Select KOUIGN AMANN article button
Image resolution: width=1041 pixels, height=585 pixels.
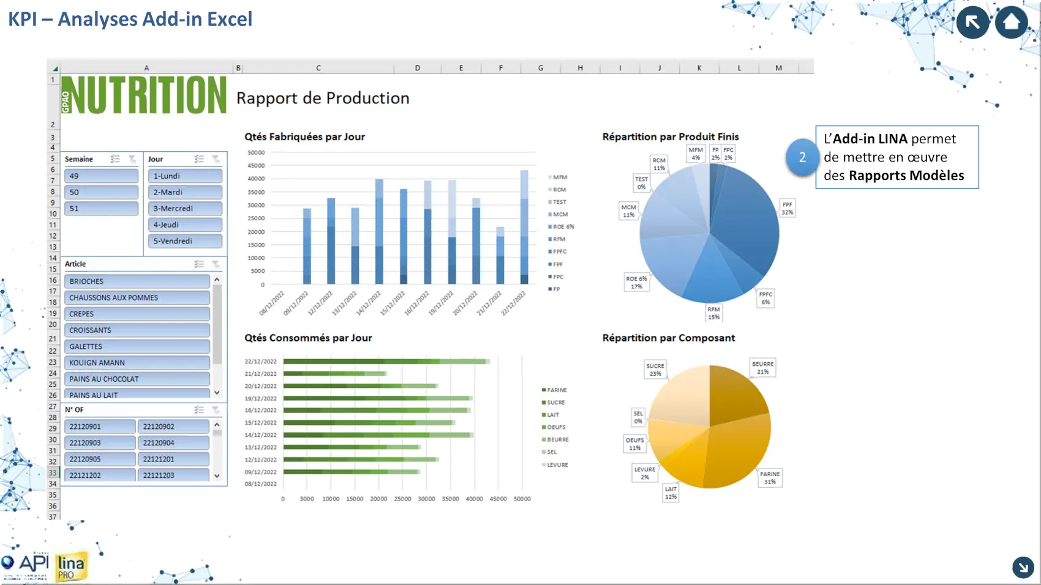pos(137,363)
